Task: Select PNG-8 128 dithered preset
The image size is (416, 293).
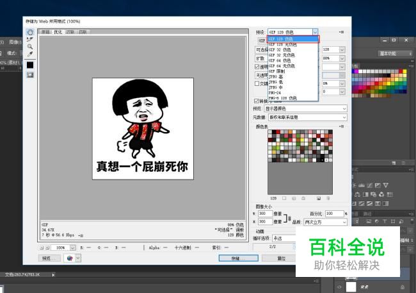Action: tap(292, 98)
